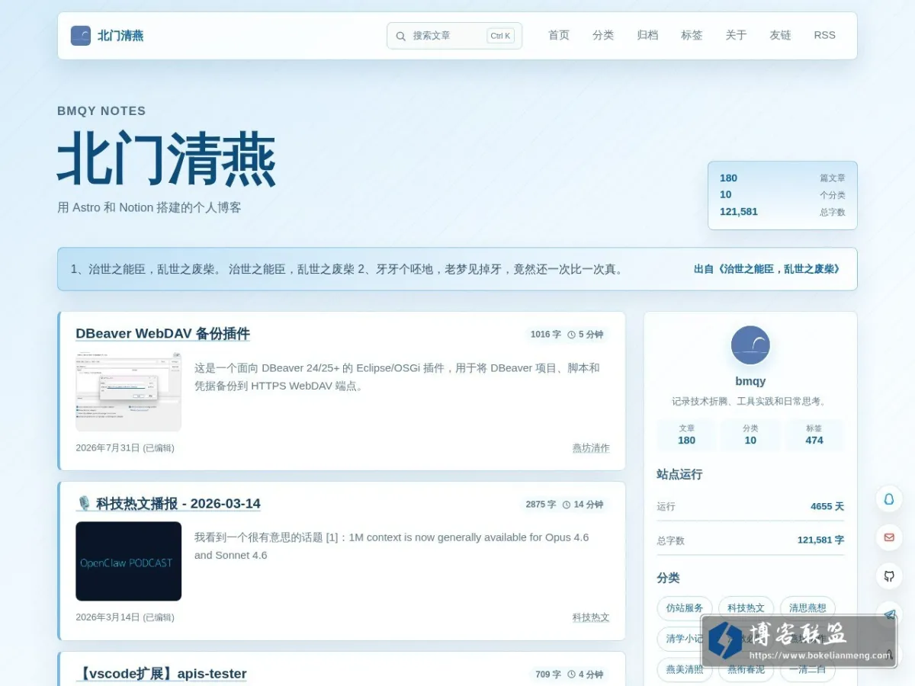Click the 北门清燕 header site name

point(120,36)
